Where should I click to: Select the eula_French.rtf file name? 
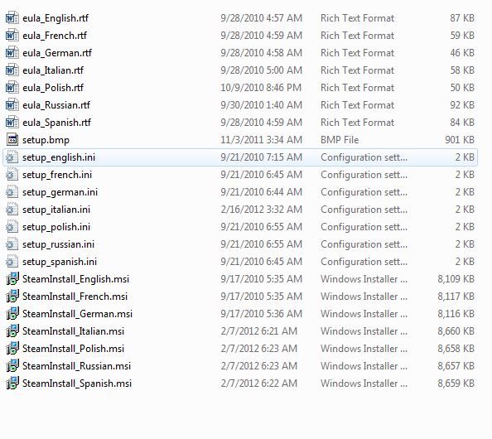(55, 36)
